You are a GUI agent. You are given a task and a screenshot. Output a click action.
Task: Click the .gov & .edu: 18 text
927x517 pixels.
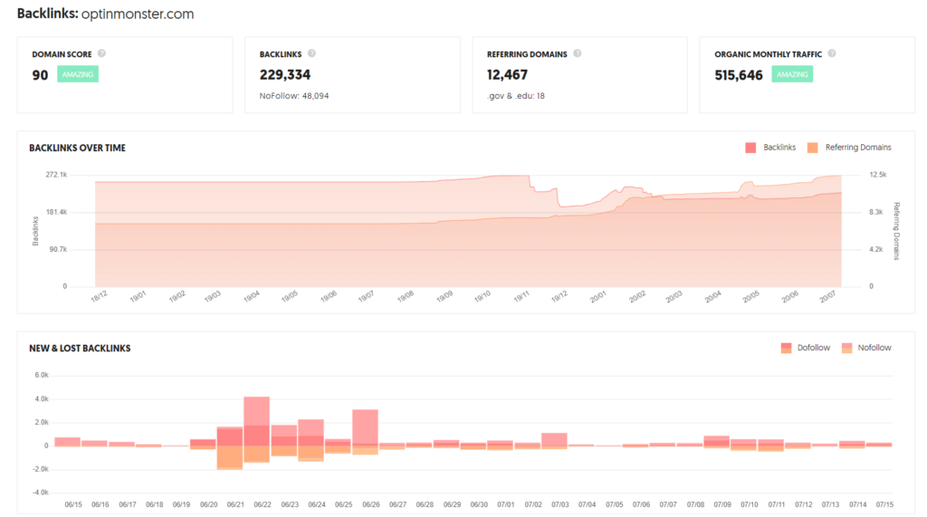pos(515,96)
